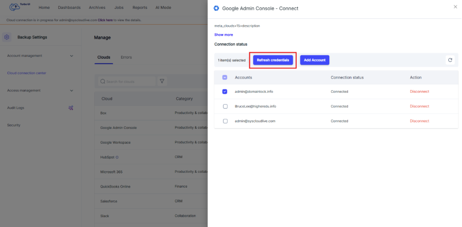This screenshot has width=462, height=227.
Task: Open the Dashboards menu
Action: point(69,7)
